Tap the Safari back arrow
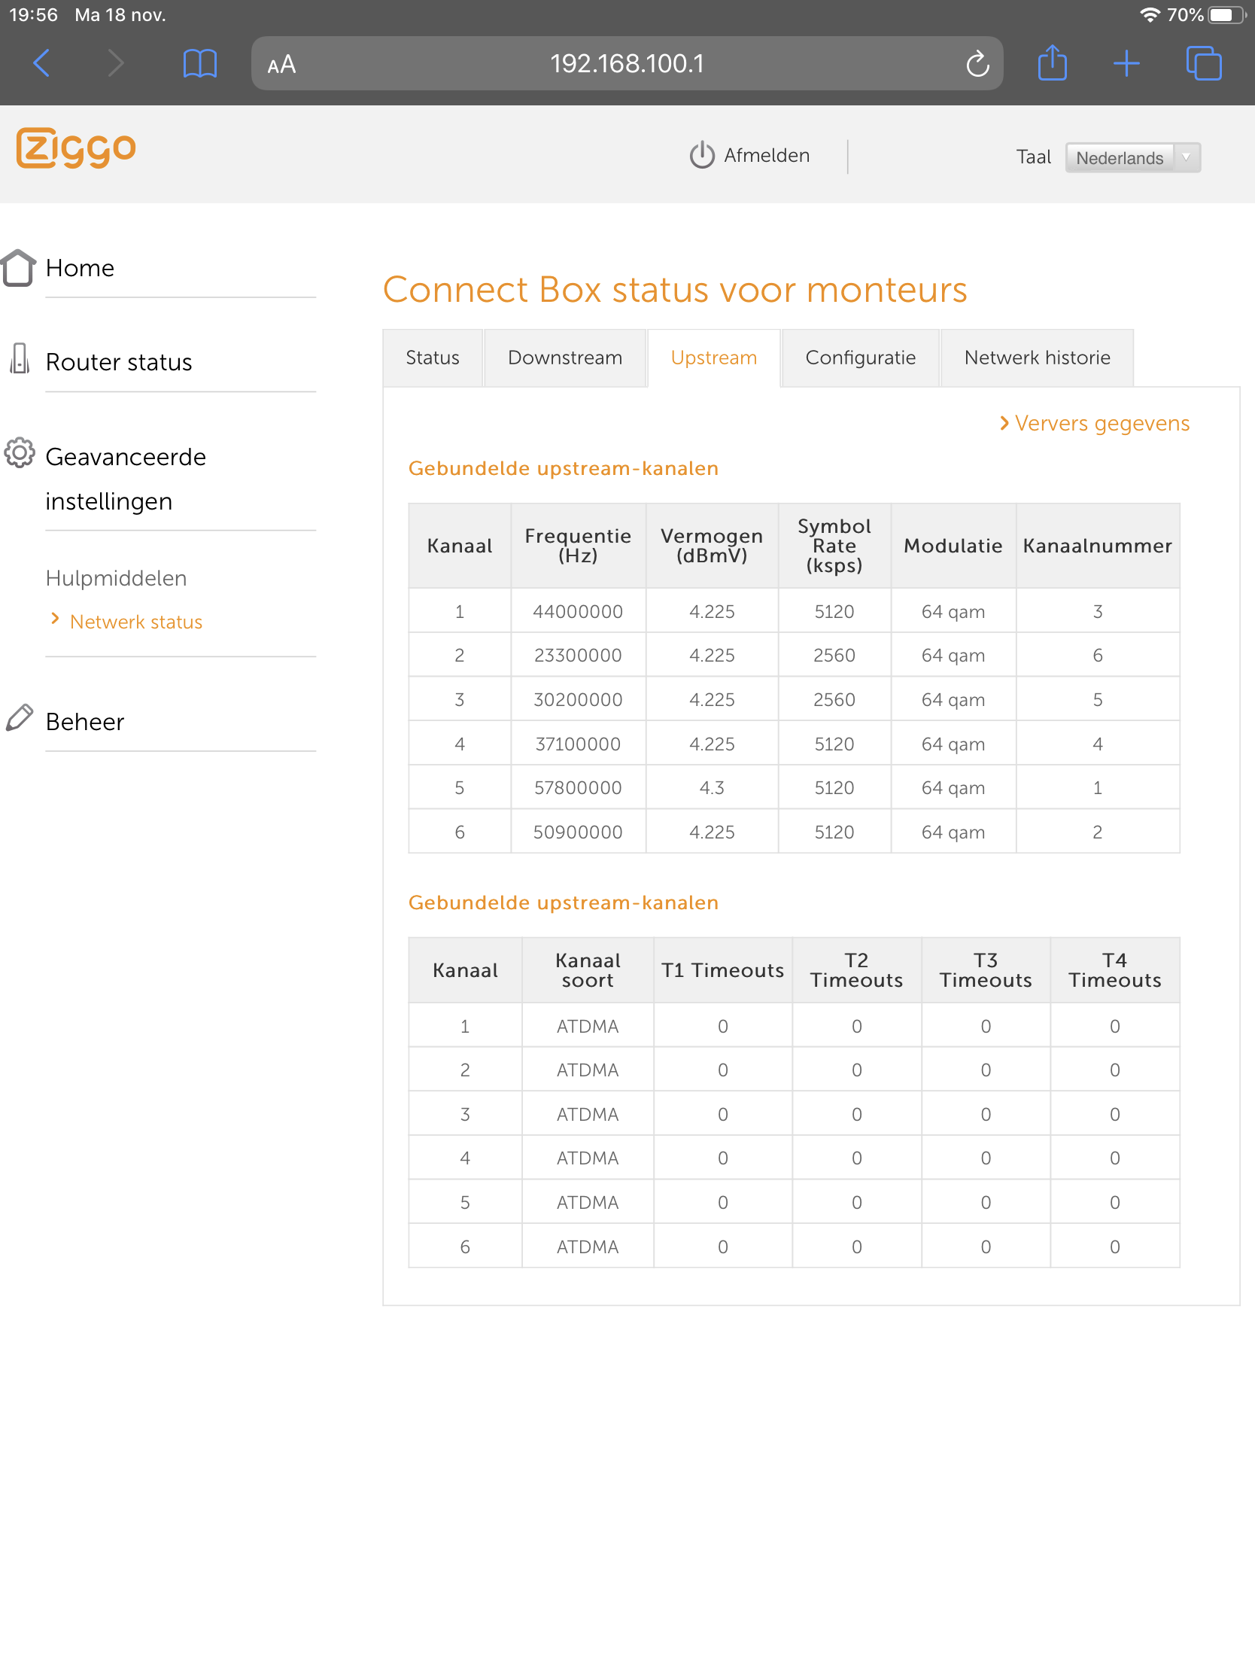 point(42,63)
